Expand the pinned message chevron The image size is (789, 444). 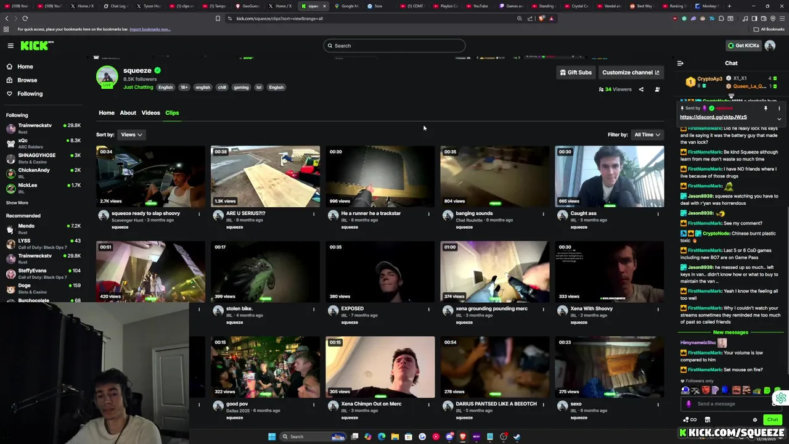point(779,119)
